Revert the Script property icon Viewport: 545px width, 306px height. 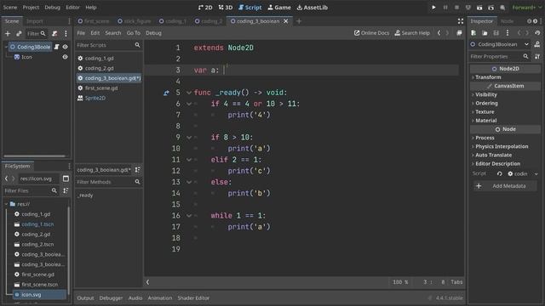tap(500, 173)
